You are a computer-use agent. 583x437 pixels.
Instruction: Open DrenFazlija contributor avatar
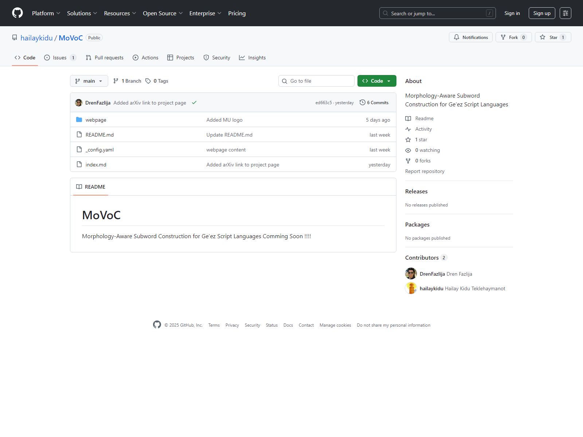(411, 273)
